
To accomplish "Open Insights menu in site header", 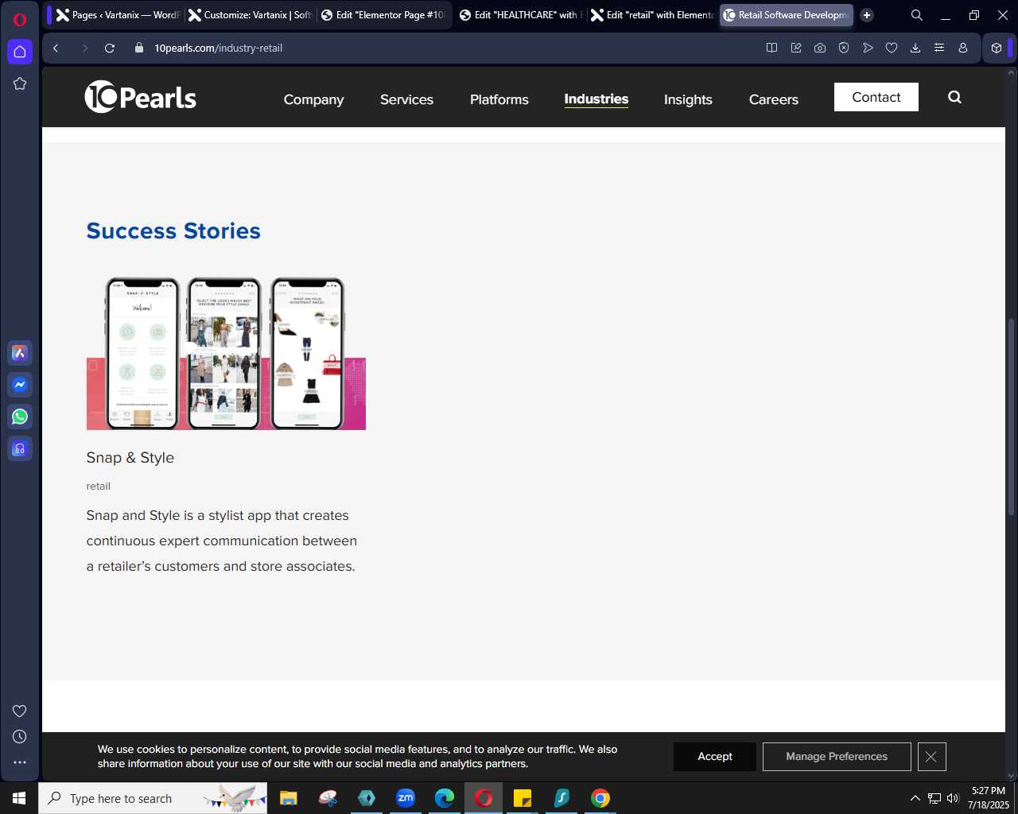I will pyautogui.click(x=688, y=99).
